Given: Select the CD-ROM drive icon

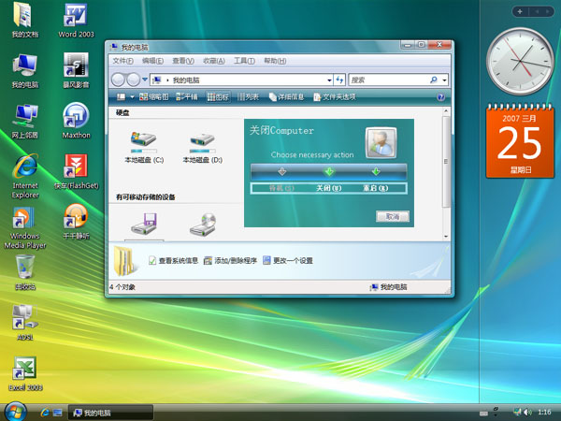Looking at the screenshot, I should pyautogui.click(x=203, y=225).
